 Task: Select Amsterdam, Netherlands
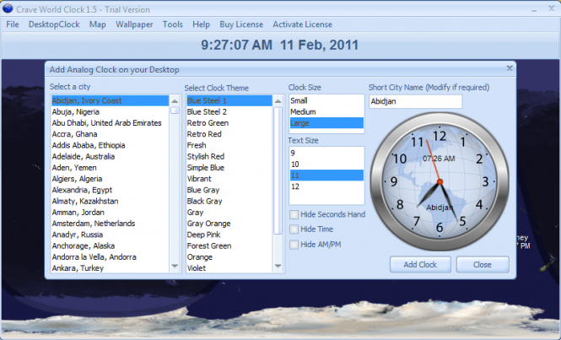(x=110, y=224)
